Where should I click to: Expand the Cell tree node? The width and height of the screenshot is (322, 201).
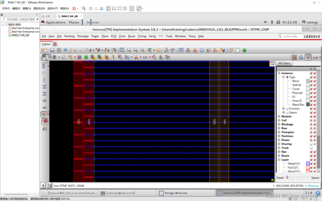pos(279,120)
